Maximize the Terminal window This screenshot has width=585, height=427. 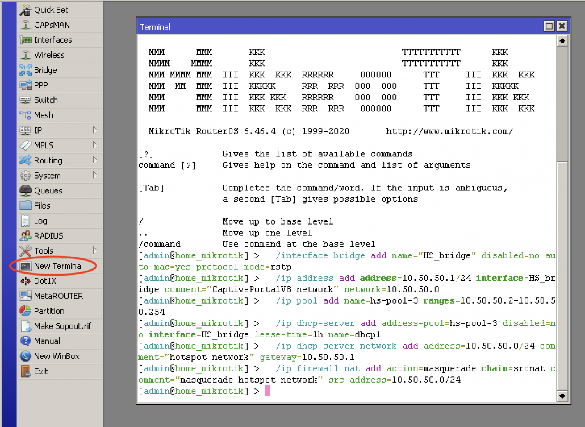549,26
